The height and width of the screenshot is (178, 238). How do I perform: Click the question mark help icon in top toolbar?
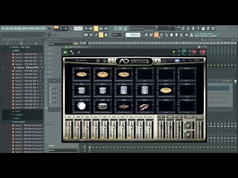[198, 29]
